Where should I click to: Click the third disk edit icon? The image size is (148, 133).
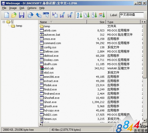(70, 15)
